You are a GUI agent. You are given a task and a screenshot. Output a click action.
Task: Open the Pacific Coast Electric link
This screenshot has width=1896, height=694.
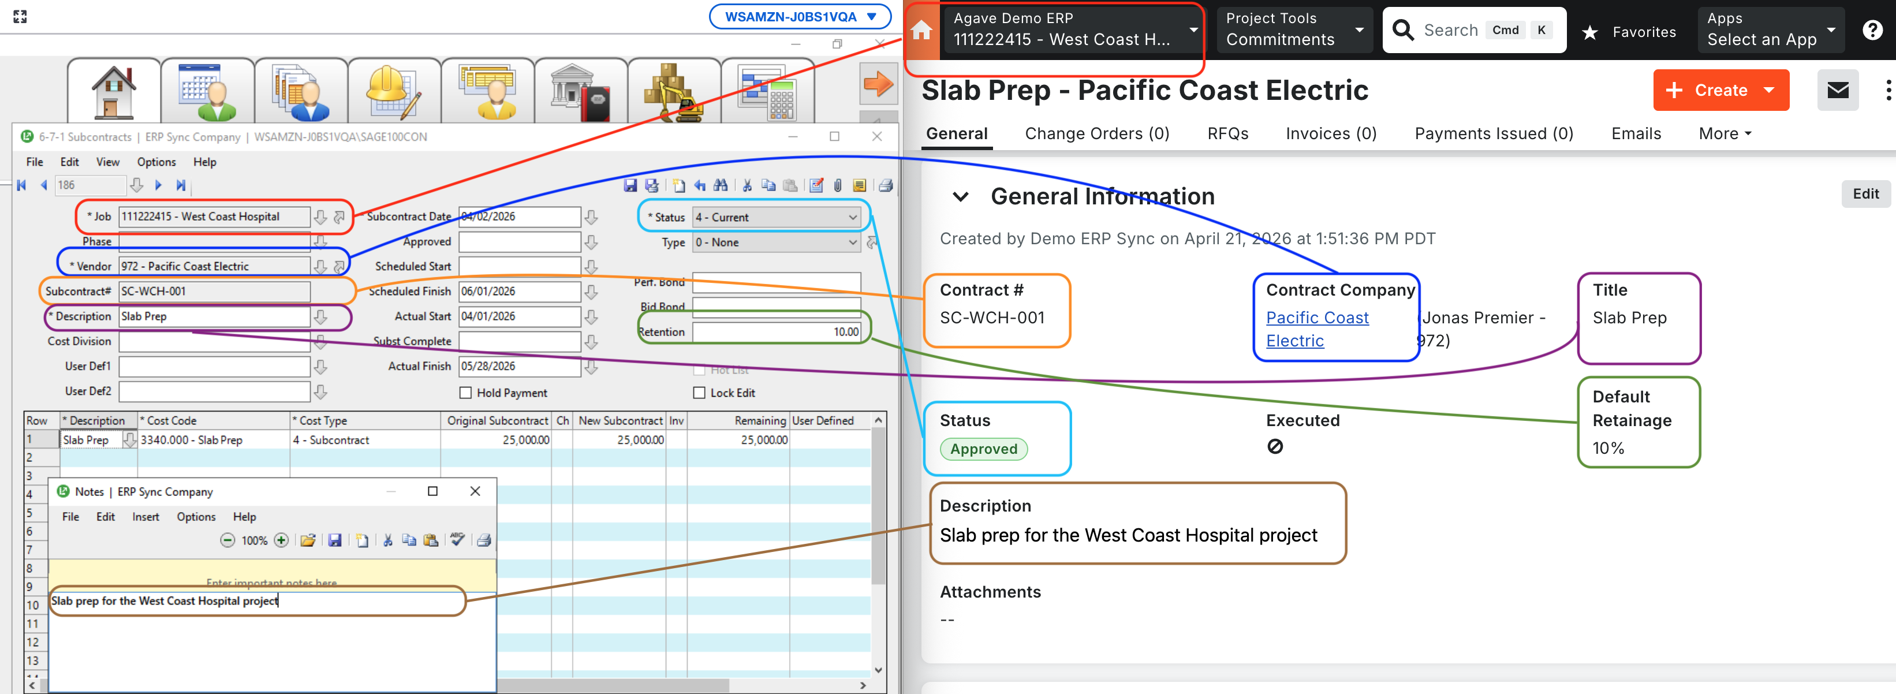(1317, 329)
